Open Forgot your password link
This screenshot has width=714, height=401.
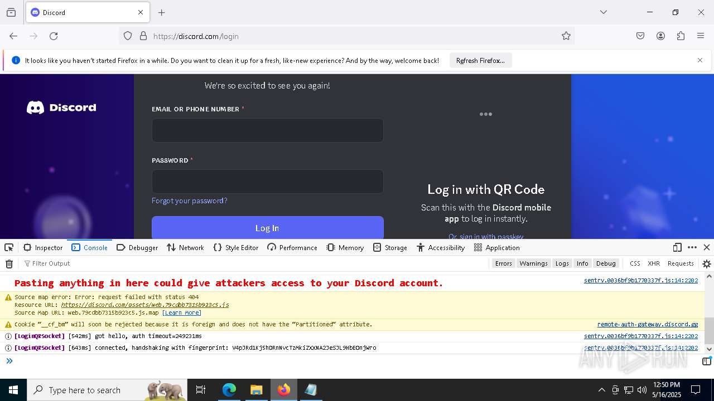coord(190,200)
